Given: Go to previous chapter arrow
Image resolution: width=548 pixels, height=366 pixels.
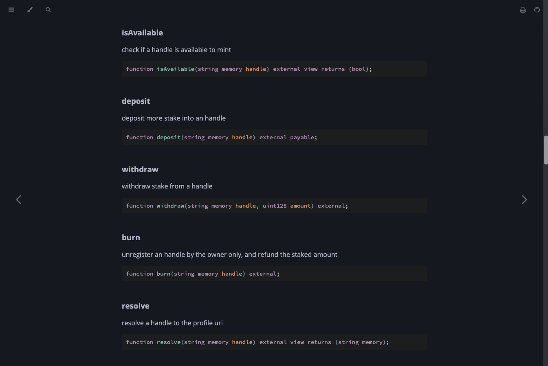Looking at the screenshot, I should click(x=18, y=199).
